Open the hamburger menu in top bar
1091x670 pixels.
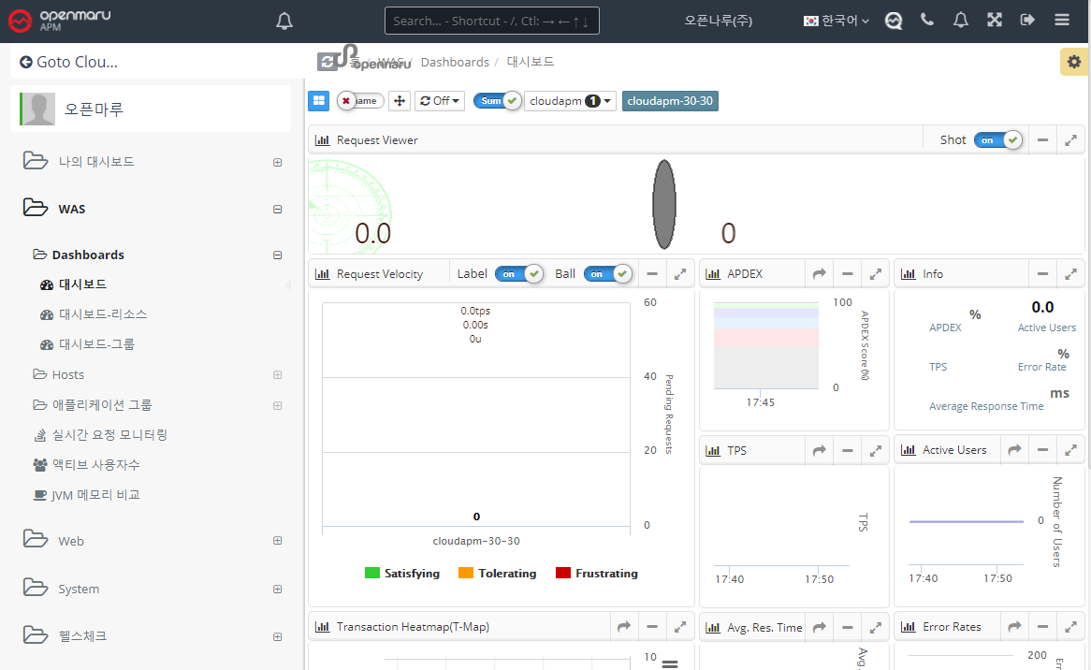coord(1061,20)
